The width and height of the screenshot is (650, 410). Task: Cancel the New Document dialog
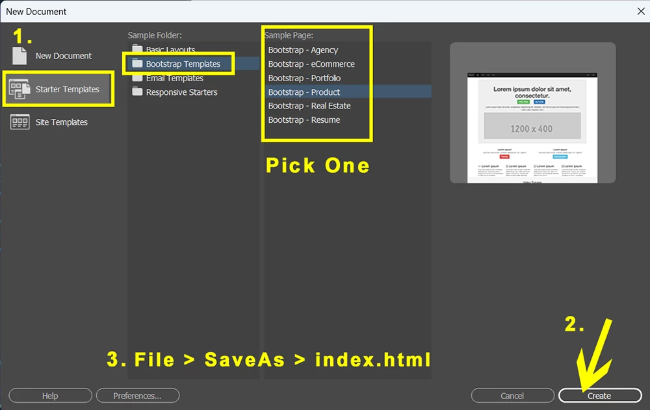[512, 396]
